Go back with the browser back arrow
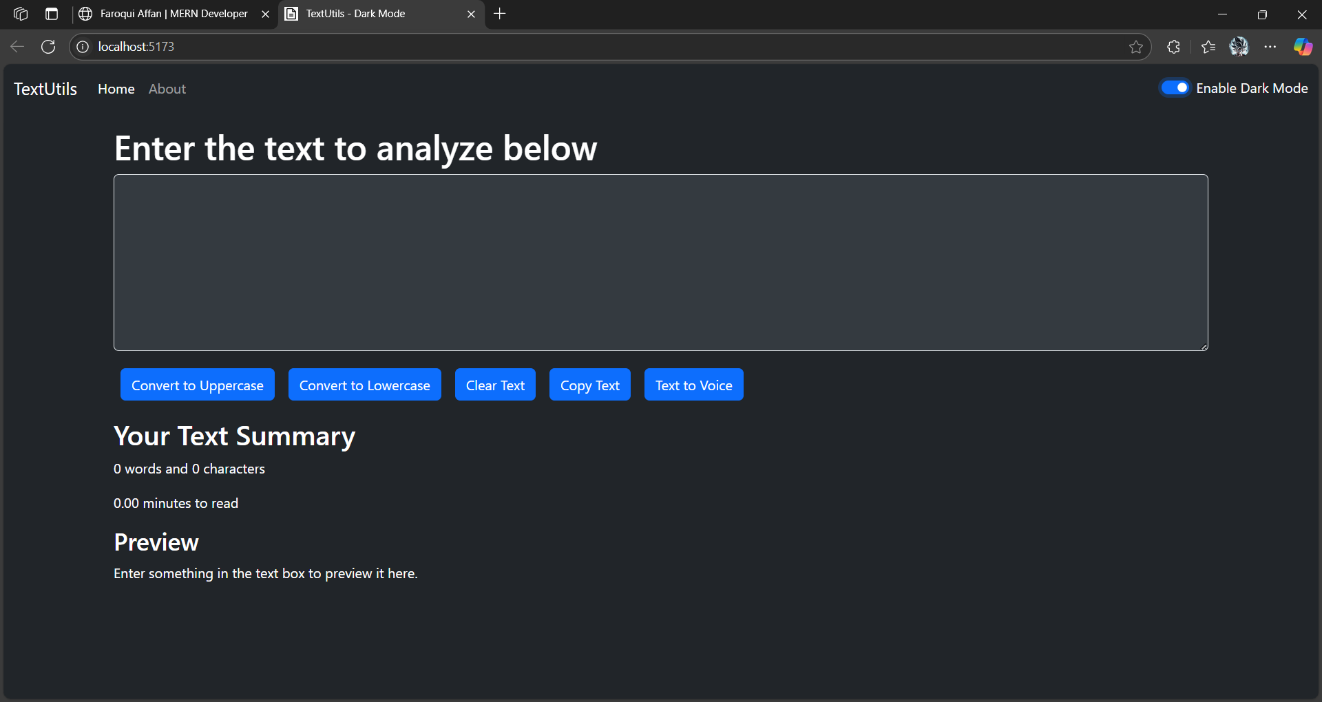Viewport: 1322px width, 702px height. [17, 47]
